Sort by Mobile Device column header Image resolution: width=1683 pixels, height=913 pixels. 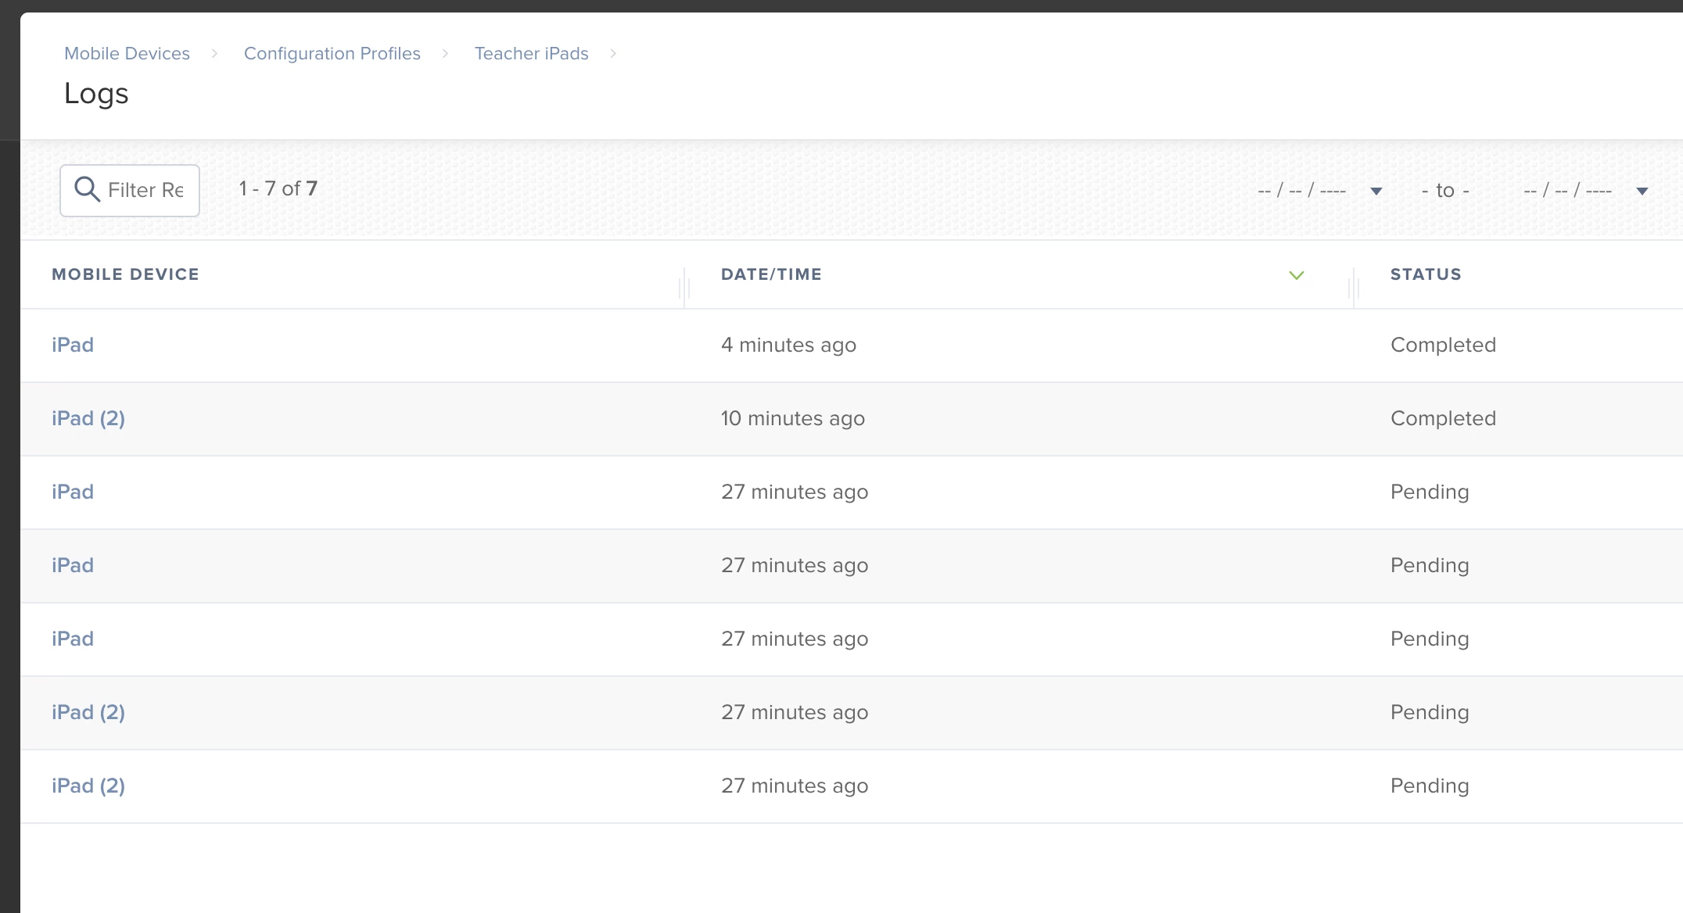(x=125, y=274)
